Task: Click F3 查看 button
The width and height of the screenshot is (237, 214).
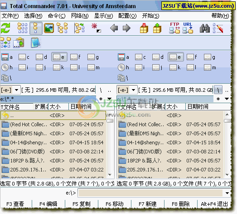Action: click(x=15, y=204)
